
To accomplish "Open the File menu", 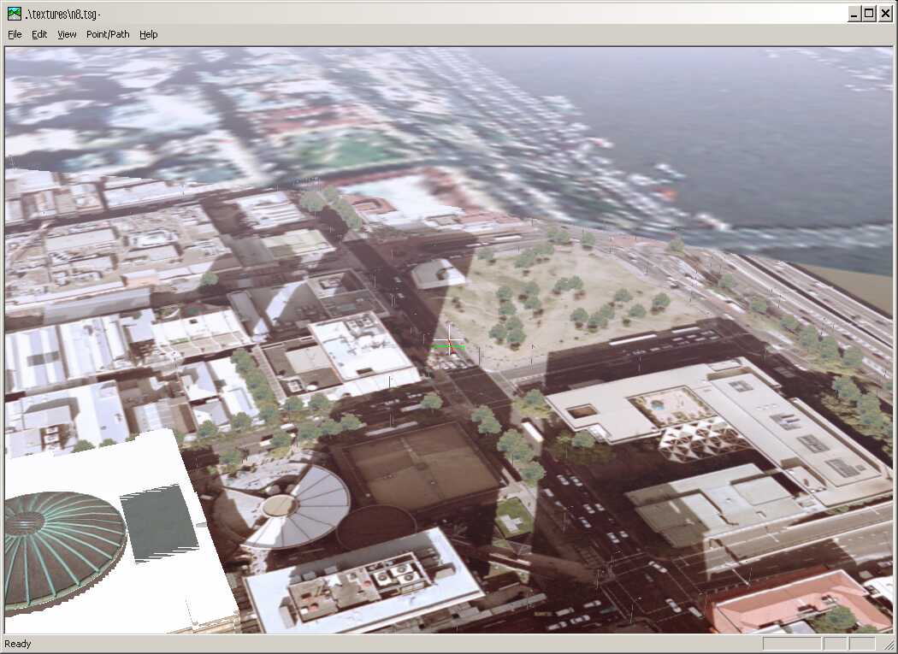I will pyautogui.click(x=15, y=34).
